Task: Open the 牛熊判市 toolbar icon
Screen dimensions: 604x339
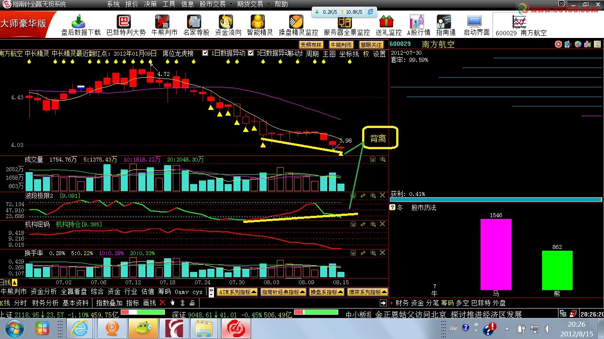Action: [164, 25]
